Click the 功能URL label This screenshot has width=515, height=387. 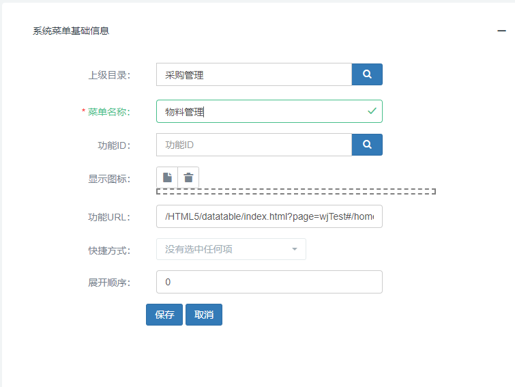(x=109, y=217)
